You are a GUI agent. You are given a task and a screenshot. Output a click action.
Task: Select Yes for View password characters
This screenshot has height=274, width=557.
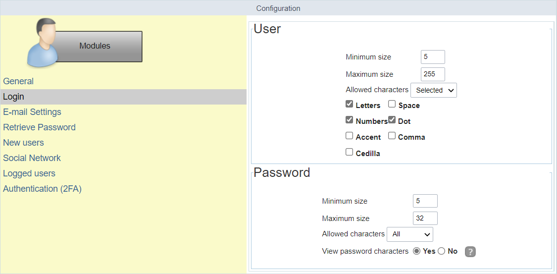(x=417, y=251)
